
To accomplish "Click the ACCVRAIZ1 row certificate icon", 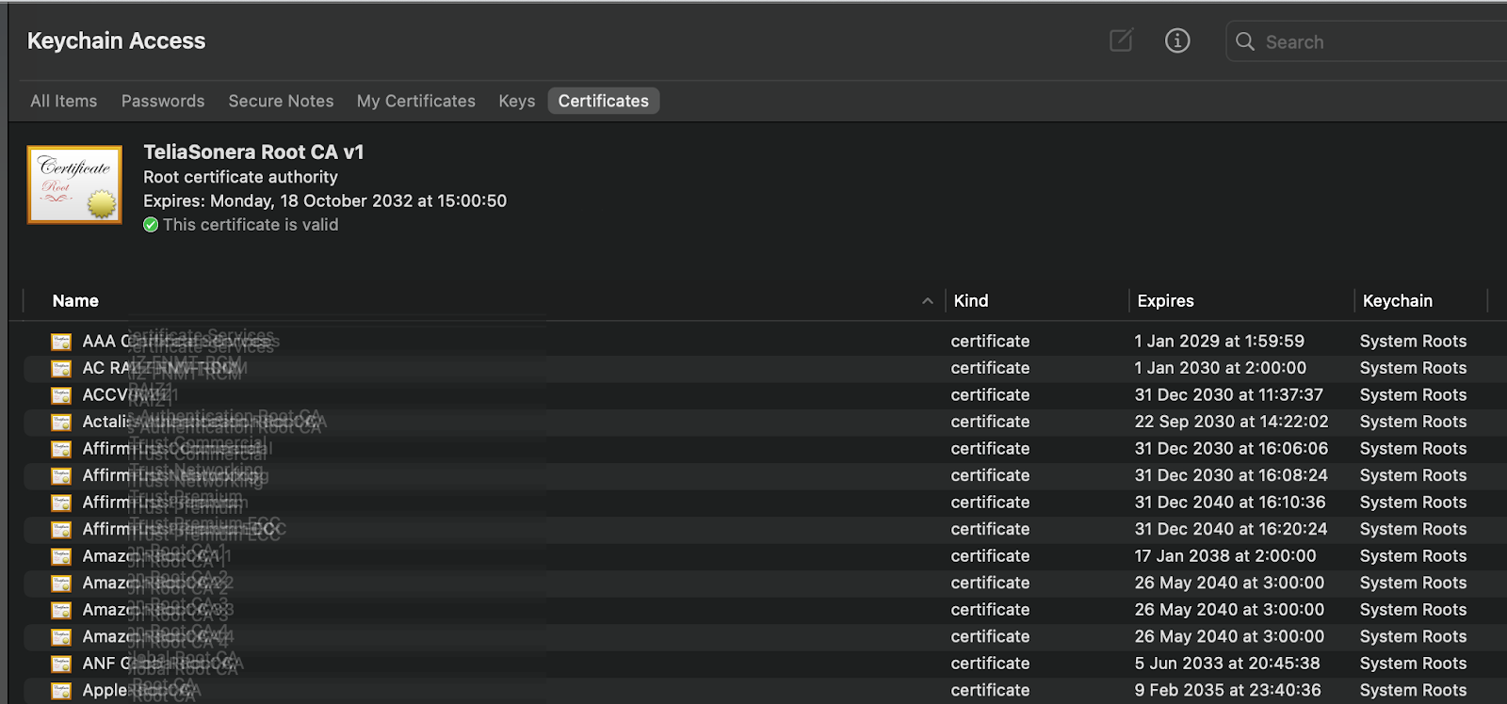I will (61, 395).
